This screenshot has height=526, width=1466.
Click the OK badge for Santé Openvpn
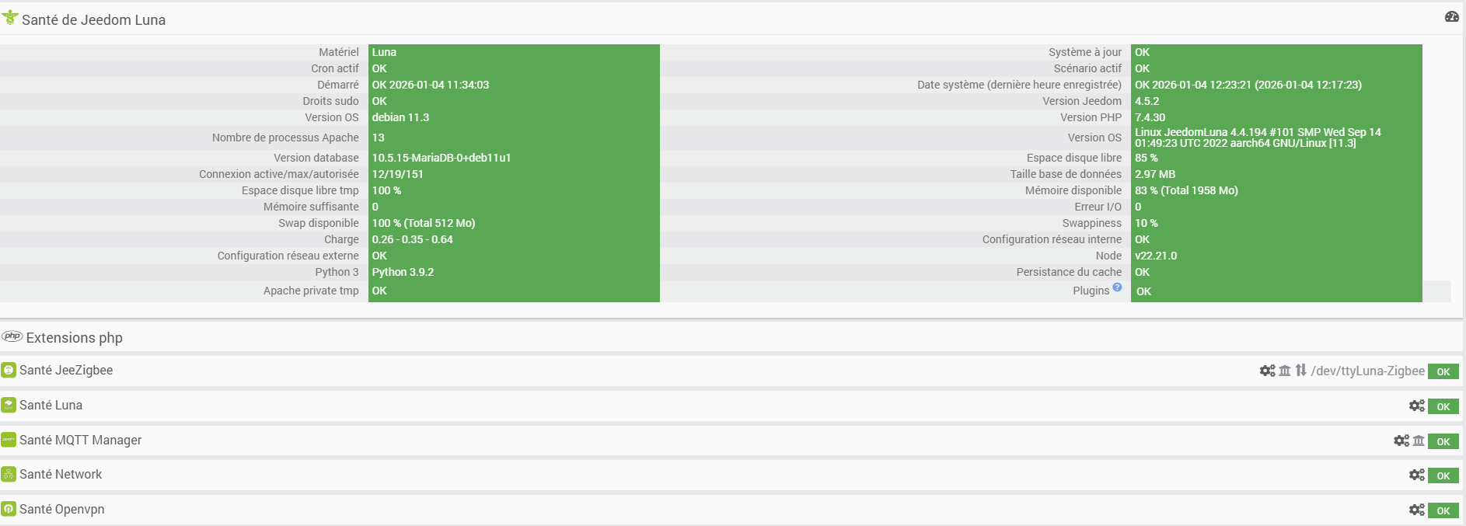1443,510
